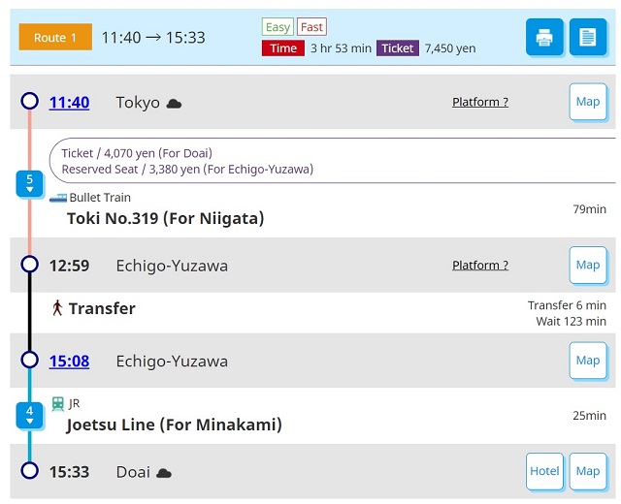Image resolution: width=621 pixels, height=504 pixels.
Task: Open Map for Echigo-Yuzawa 12:59 arrival
Action: (588, 265)
